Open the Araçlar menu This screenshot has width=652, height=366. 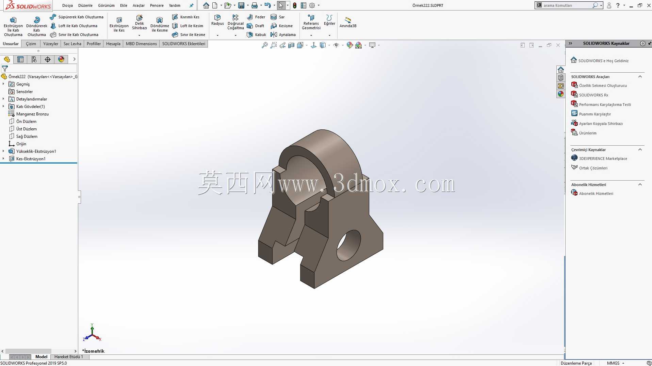click(x=138, y=5)
